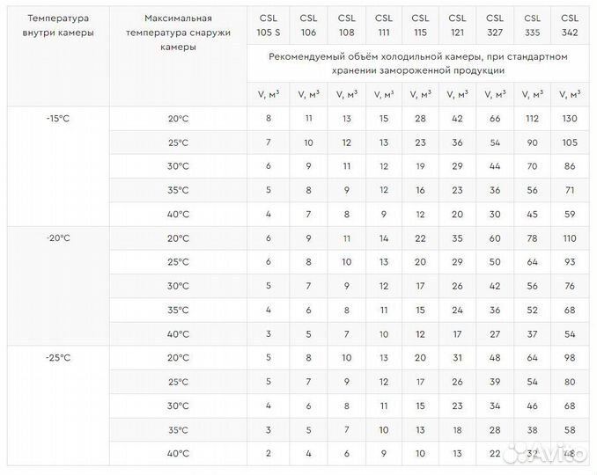Select the -20°C chamber temperature label
The image size is (597, 475).
(58, 237)
